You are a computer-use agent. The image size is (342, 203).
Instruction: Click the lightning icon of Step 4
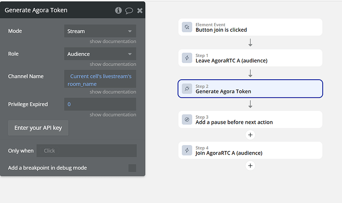tap(187, 150)
